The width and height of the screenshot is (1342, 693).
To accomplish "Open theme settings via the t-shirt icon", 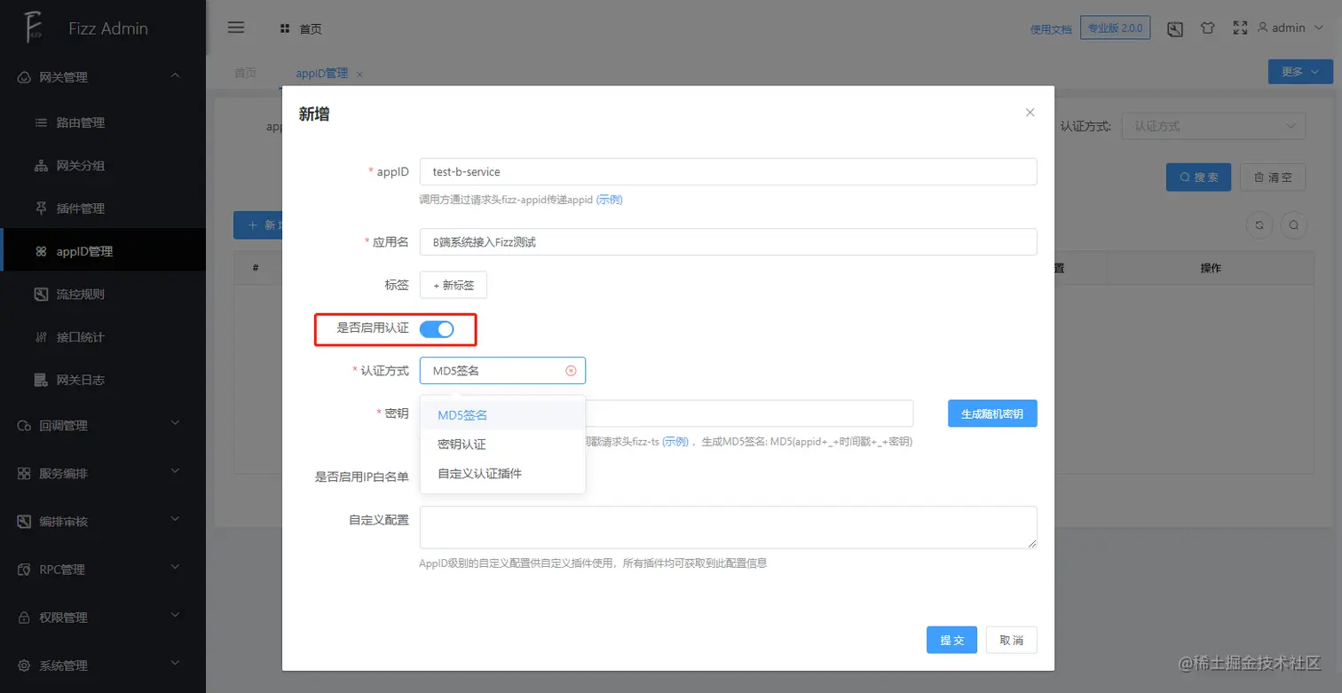I will pos(1207,28).
